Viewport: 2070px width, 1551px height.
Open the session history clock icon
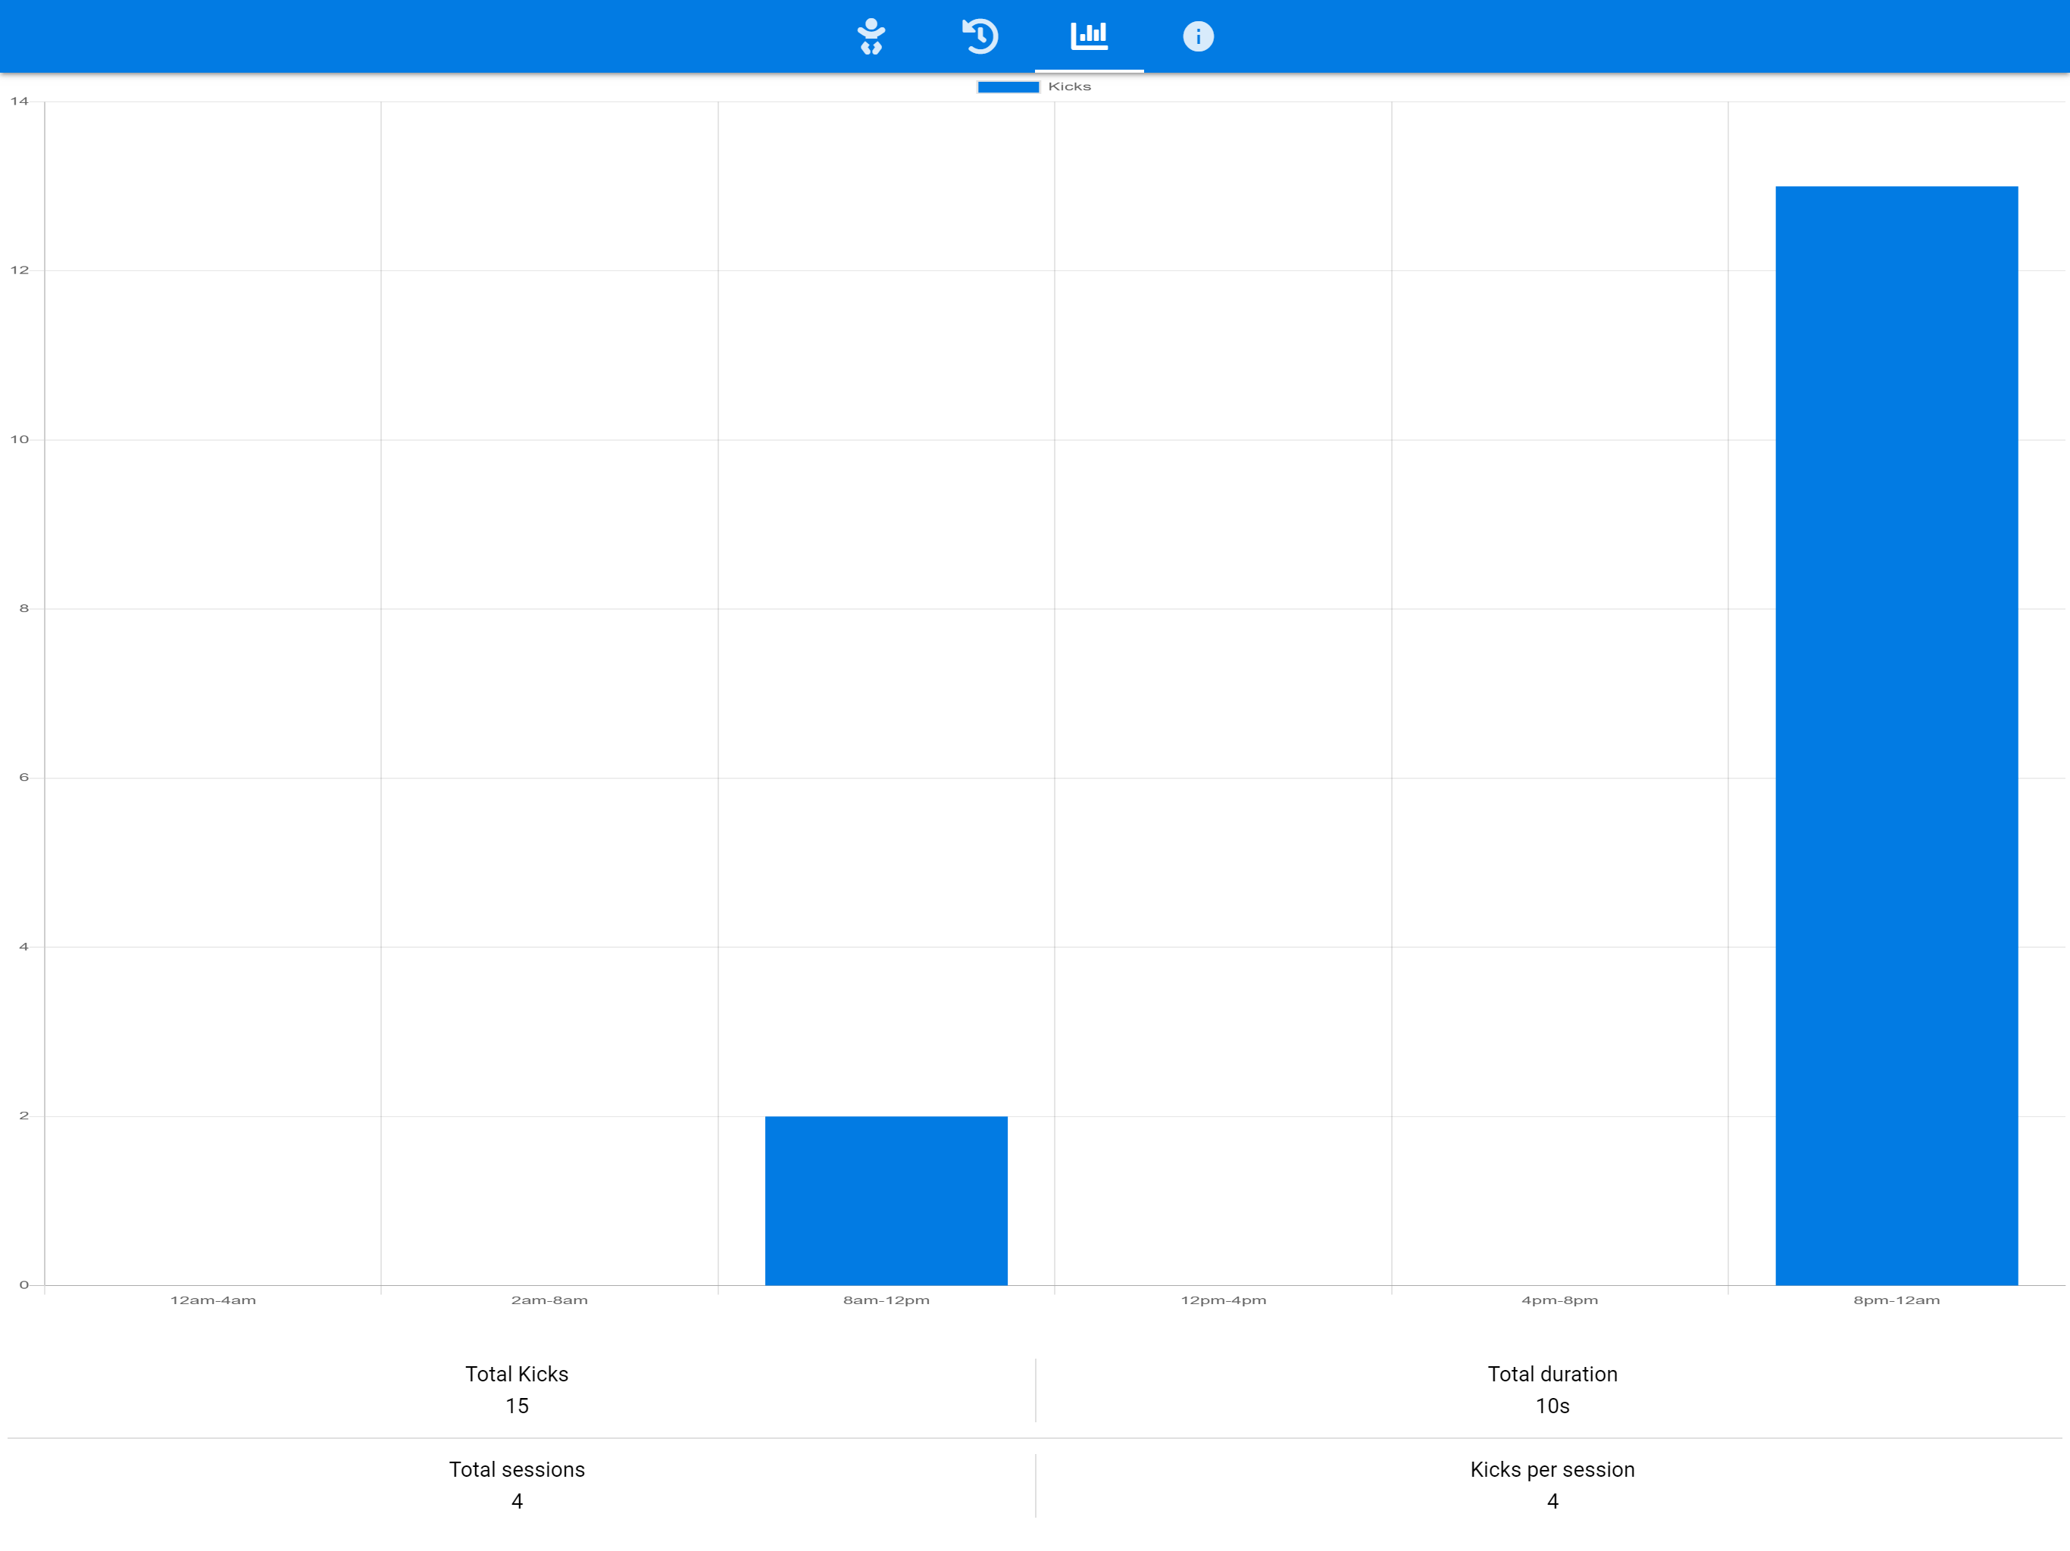point(980,36)
